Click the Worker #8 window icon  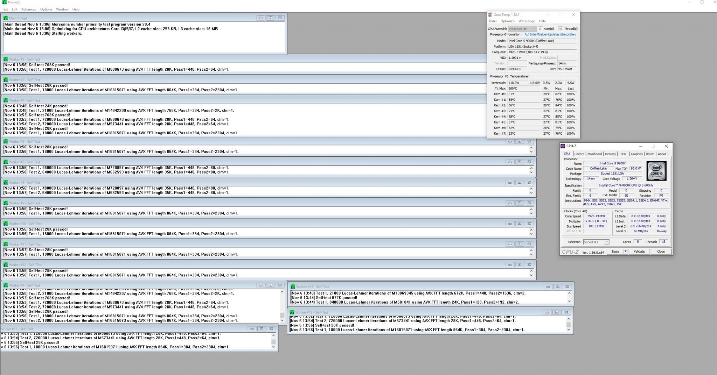coord(6,183)
